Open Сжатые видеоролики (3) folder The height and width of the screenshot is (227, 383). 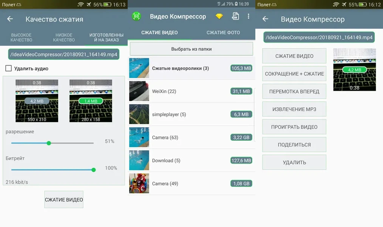191,68
